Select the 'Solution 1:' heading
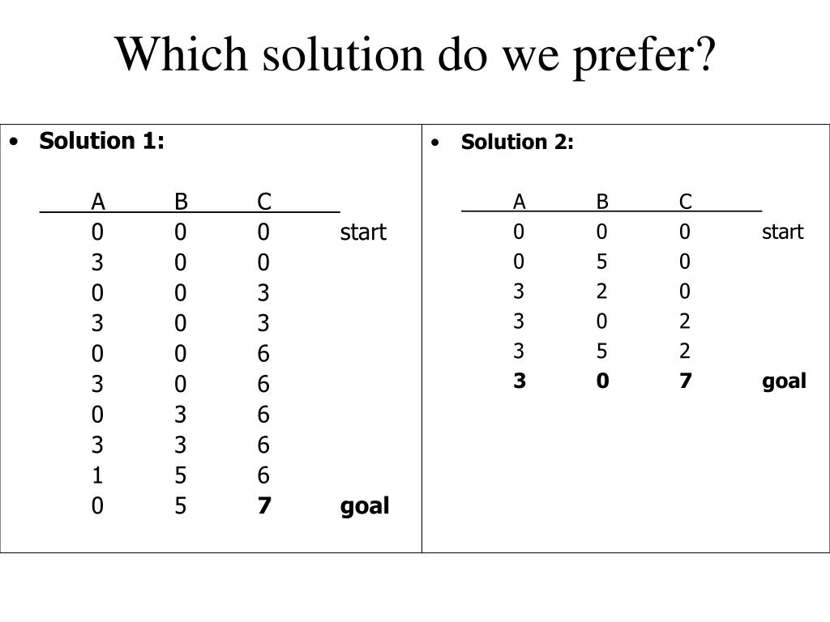The width and height of the screenshot is (830, 622). (101, 141)
